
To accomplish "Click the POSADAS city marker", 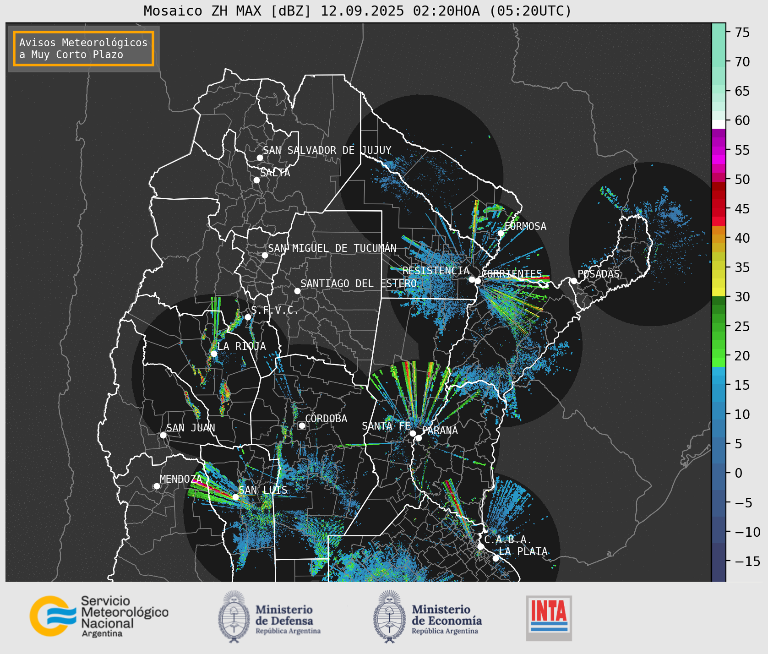I will (x=574, y=281).
